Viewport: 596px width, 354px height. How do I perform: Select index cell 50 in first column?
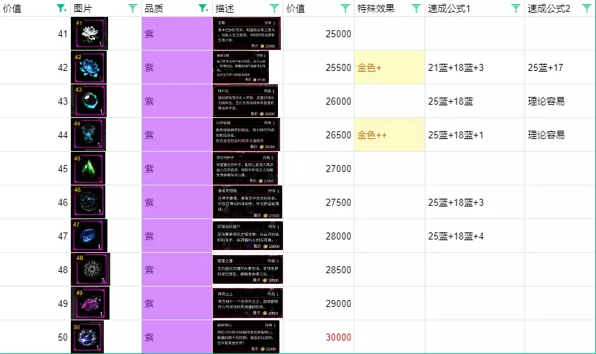click(35, 337)
